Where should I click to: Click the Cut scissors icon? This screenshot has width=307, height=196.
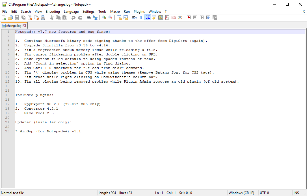tap(52, 18)
